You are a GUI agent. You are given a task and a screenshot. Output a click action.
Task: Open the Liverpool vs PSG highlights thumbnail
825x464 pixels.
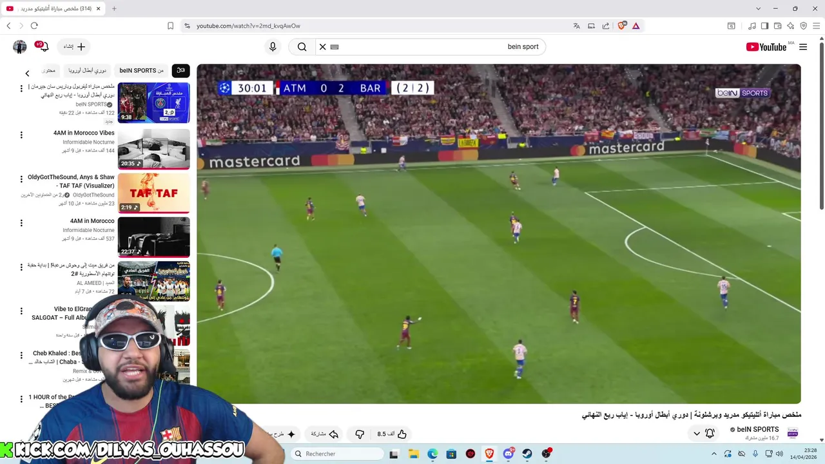coord(153,102)
